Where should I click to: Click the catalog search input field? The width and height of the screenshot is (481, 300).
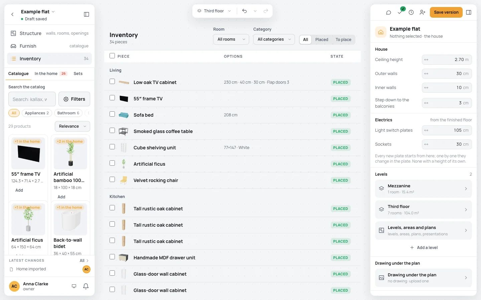coord(32,99)
